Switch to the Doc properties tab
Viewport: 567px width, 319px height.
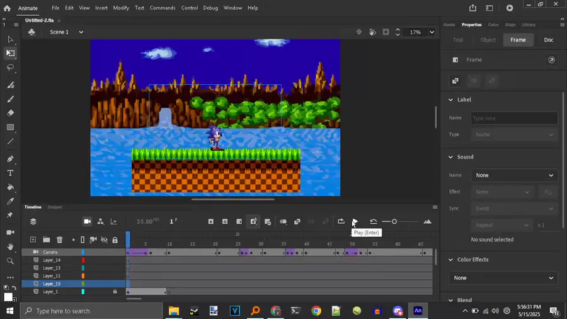[x=549, y=40]
